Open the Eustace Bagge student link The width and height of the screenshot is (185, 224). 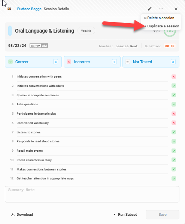(x=29, y=9)
